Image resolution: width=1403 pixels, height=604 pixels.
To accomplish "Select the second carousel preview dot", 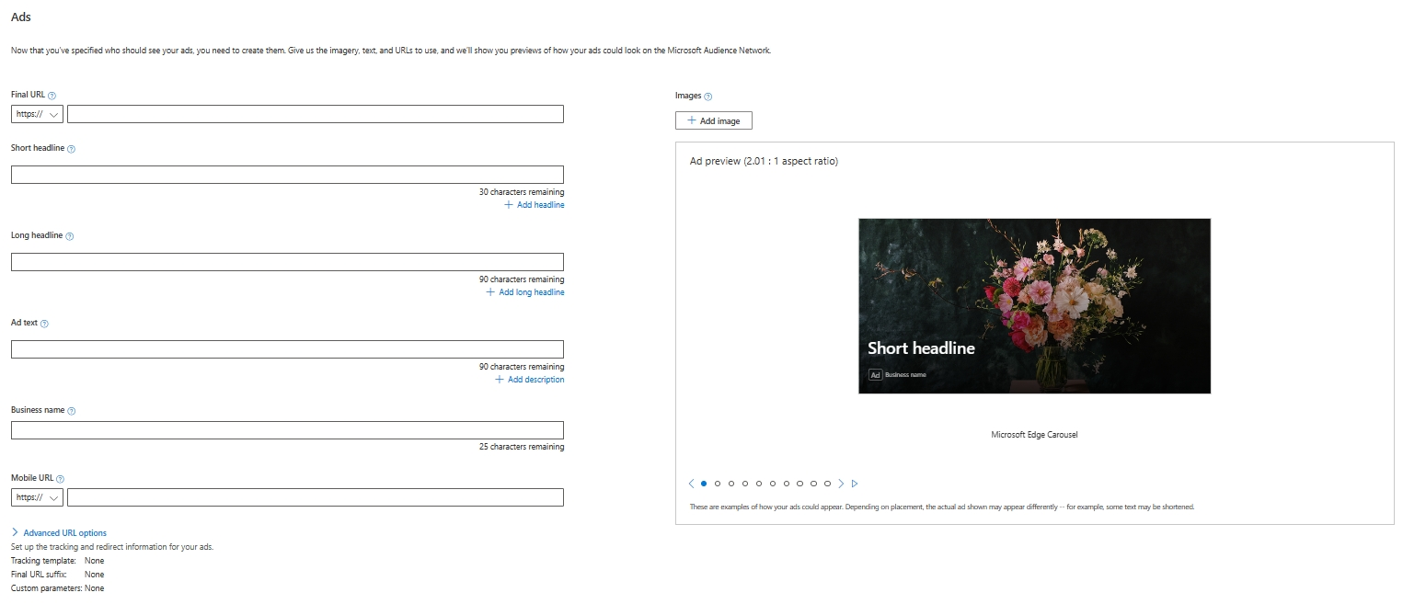I will point(718,484).
